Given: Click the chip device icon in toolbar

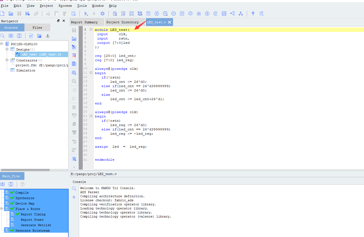Looking at the screenshot, I should point(190,14).
